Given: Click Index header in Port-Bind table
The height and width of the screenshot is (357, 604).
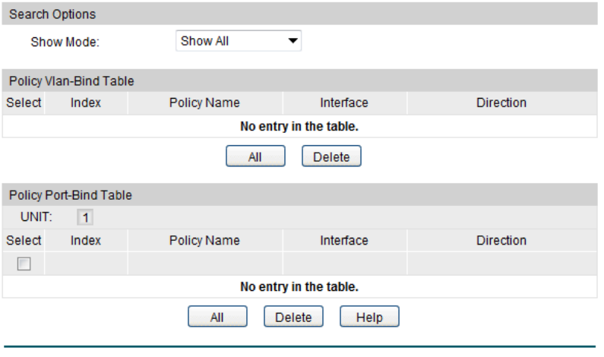Looking at the screenshot, I should click(x=86, y=240).
